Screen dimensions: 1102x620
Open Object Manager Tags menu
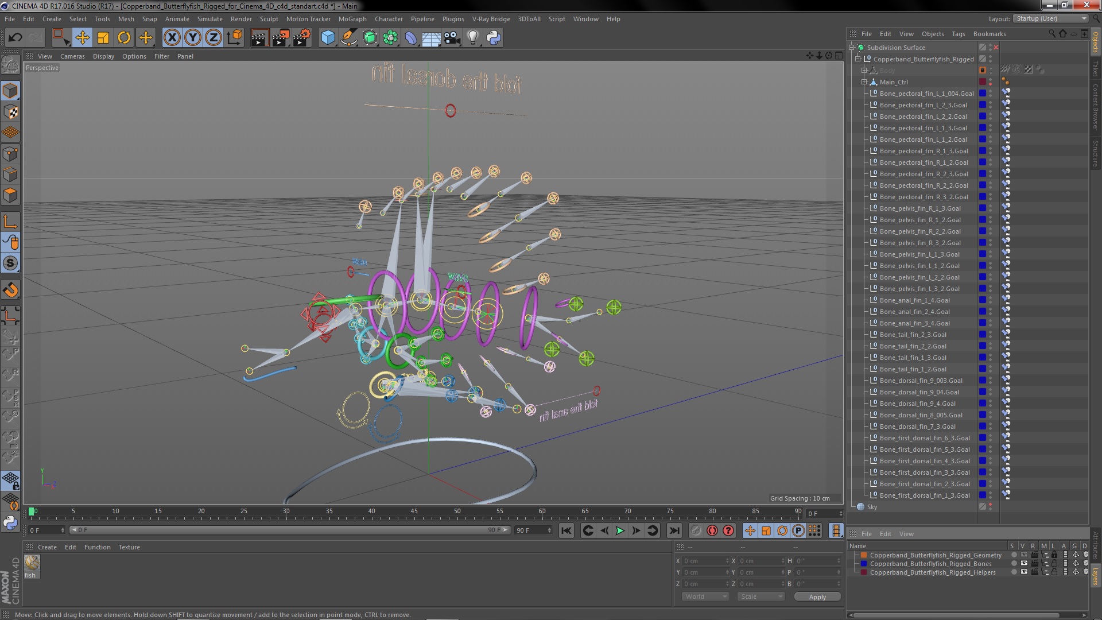pyautogui.click(x=958, y=34)
